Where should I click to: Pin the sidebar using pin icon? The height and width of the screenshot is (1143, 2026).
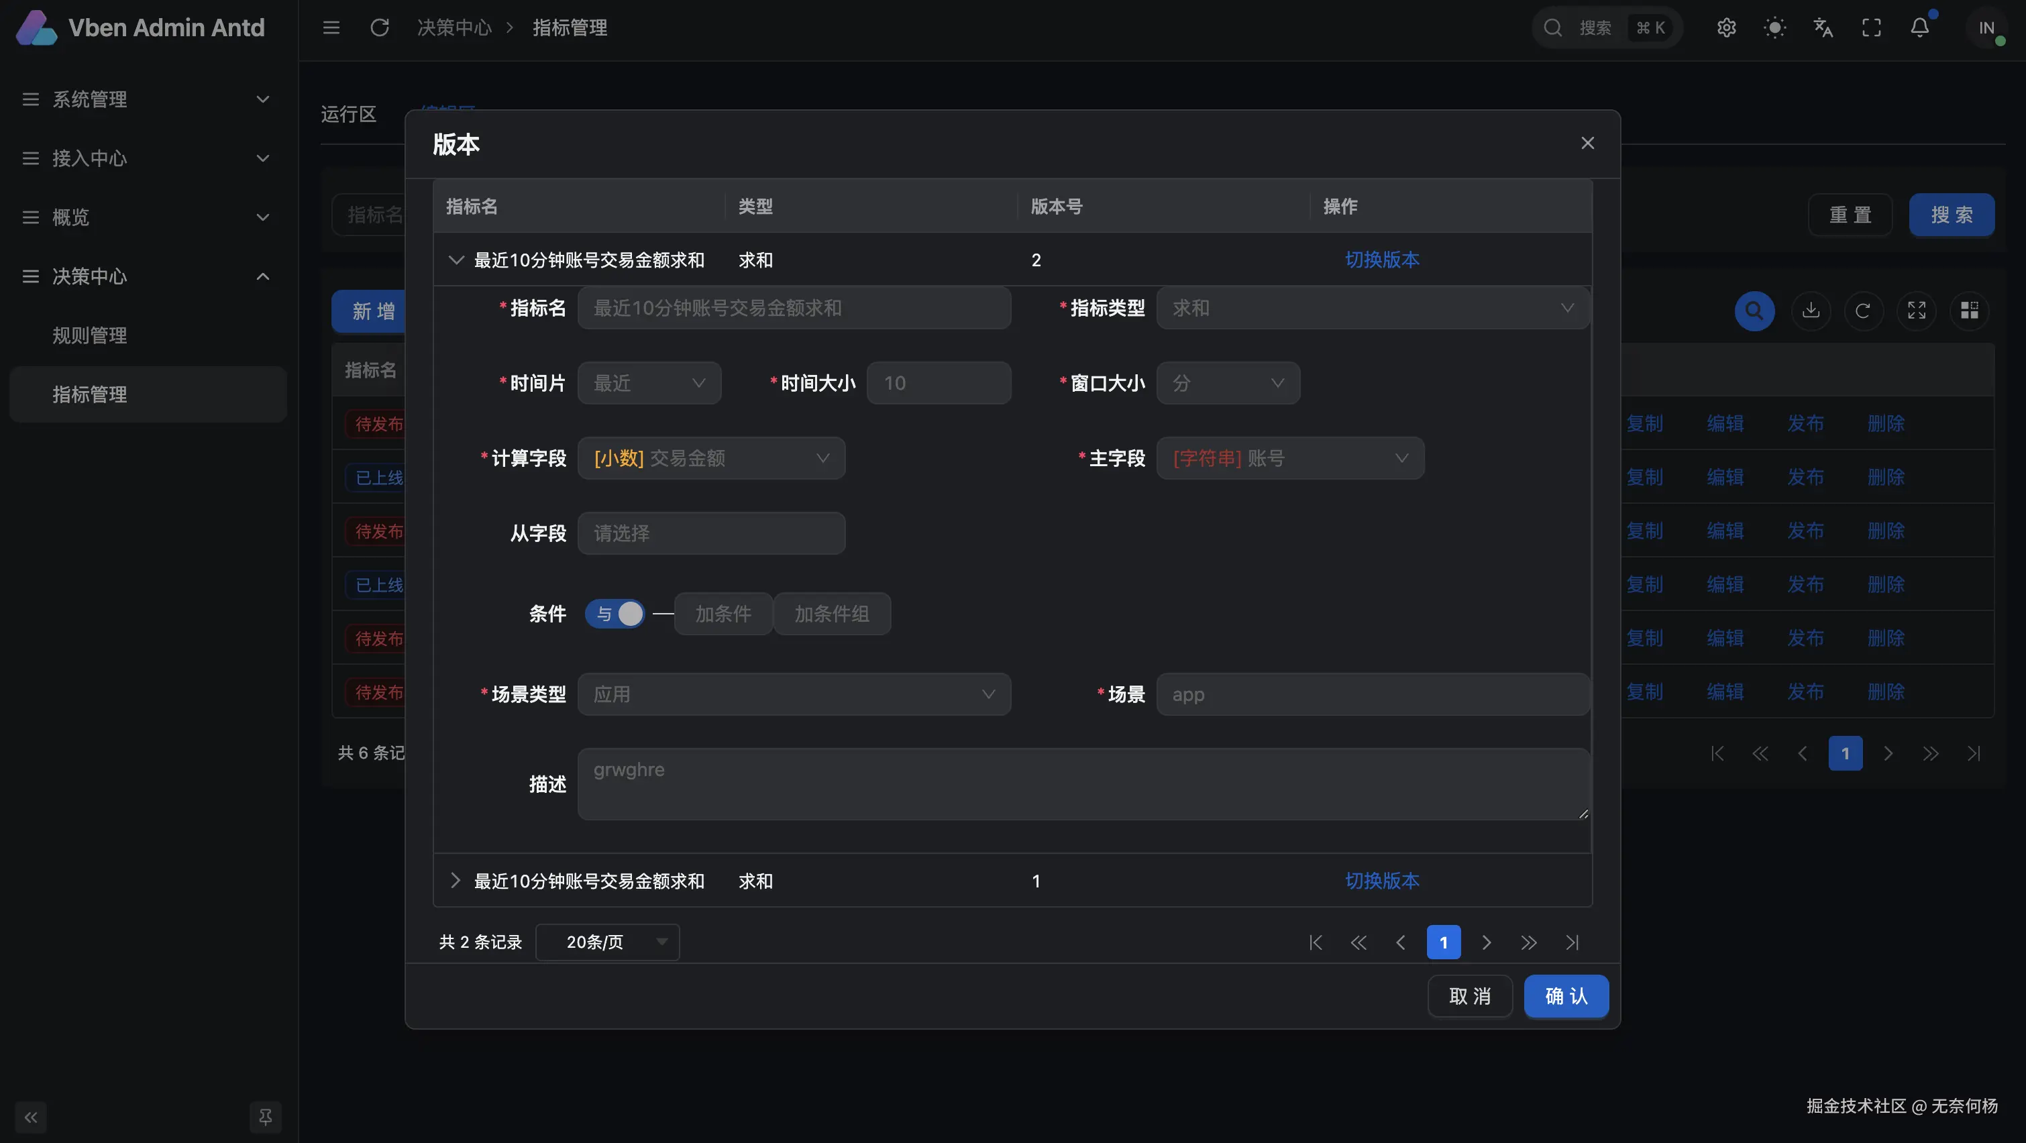click(265, 1117)
